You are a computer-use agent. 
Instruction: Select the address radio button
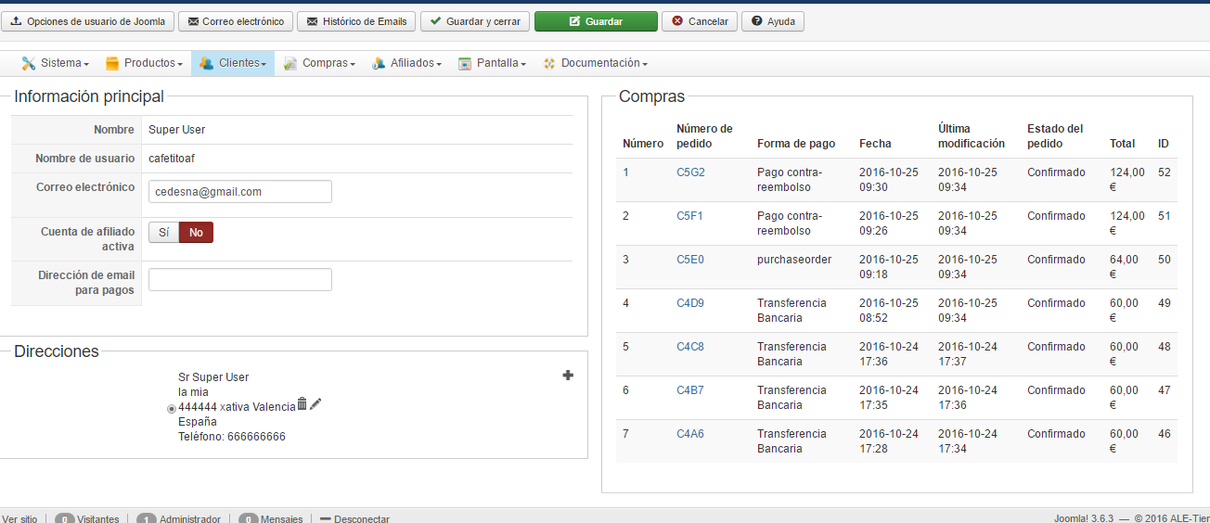[171, 408]
